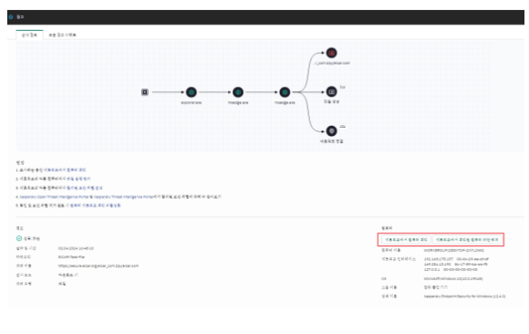Click the Kaspersky logo in the dark header
The height and width of the screenshot is (334, 529).
tap(11, 17)
